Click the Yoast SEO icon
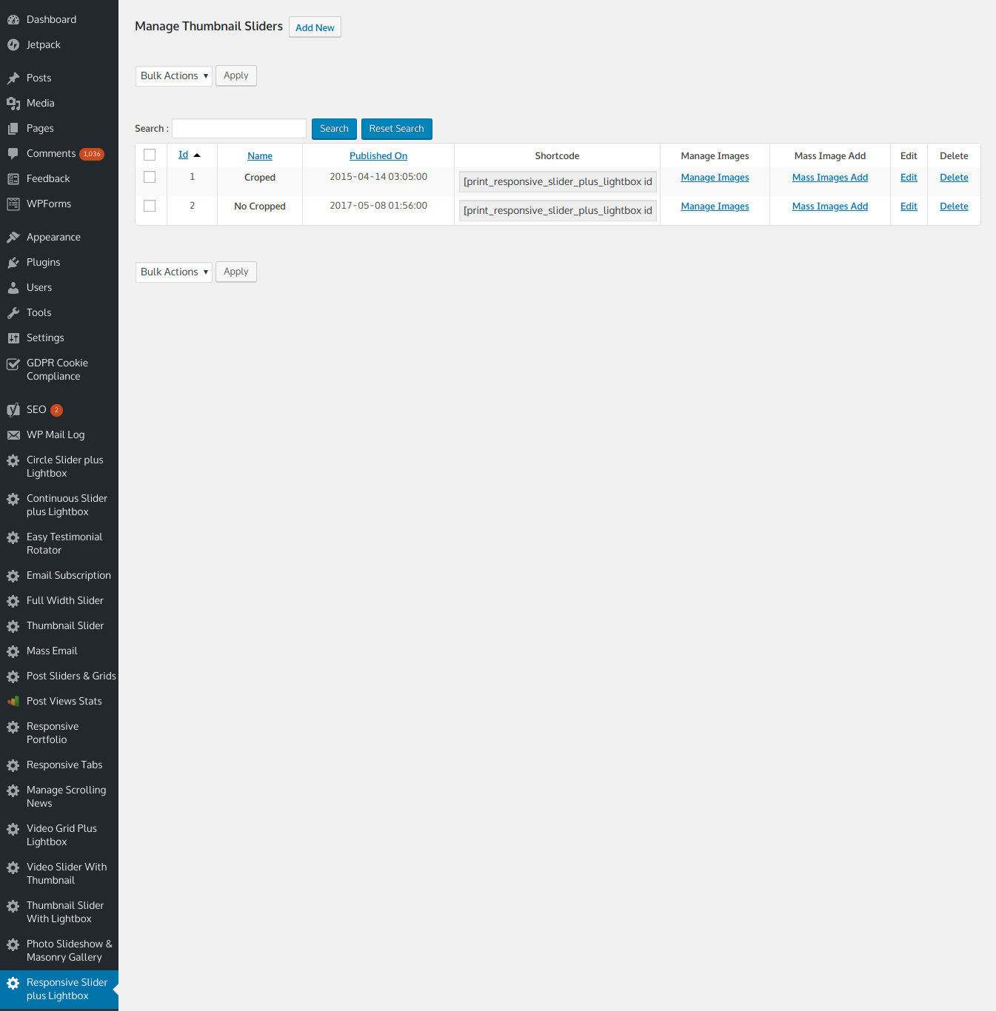 click(x=13, y=410)
